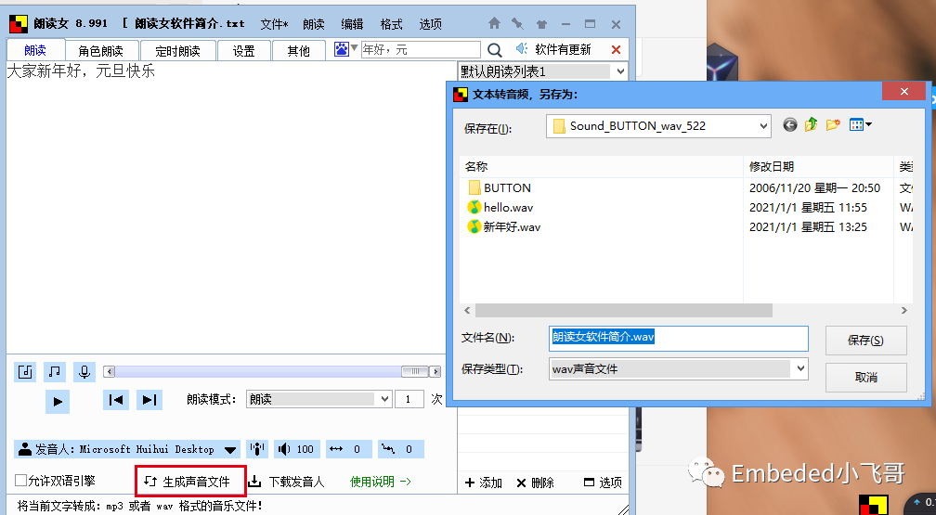Open the 朗读 menu in title bar
This screenshot has height=515, width=936.
tap(314, 24)
